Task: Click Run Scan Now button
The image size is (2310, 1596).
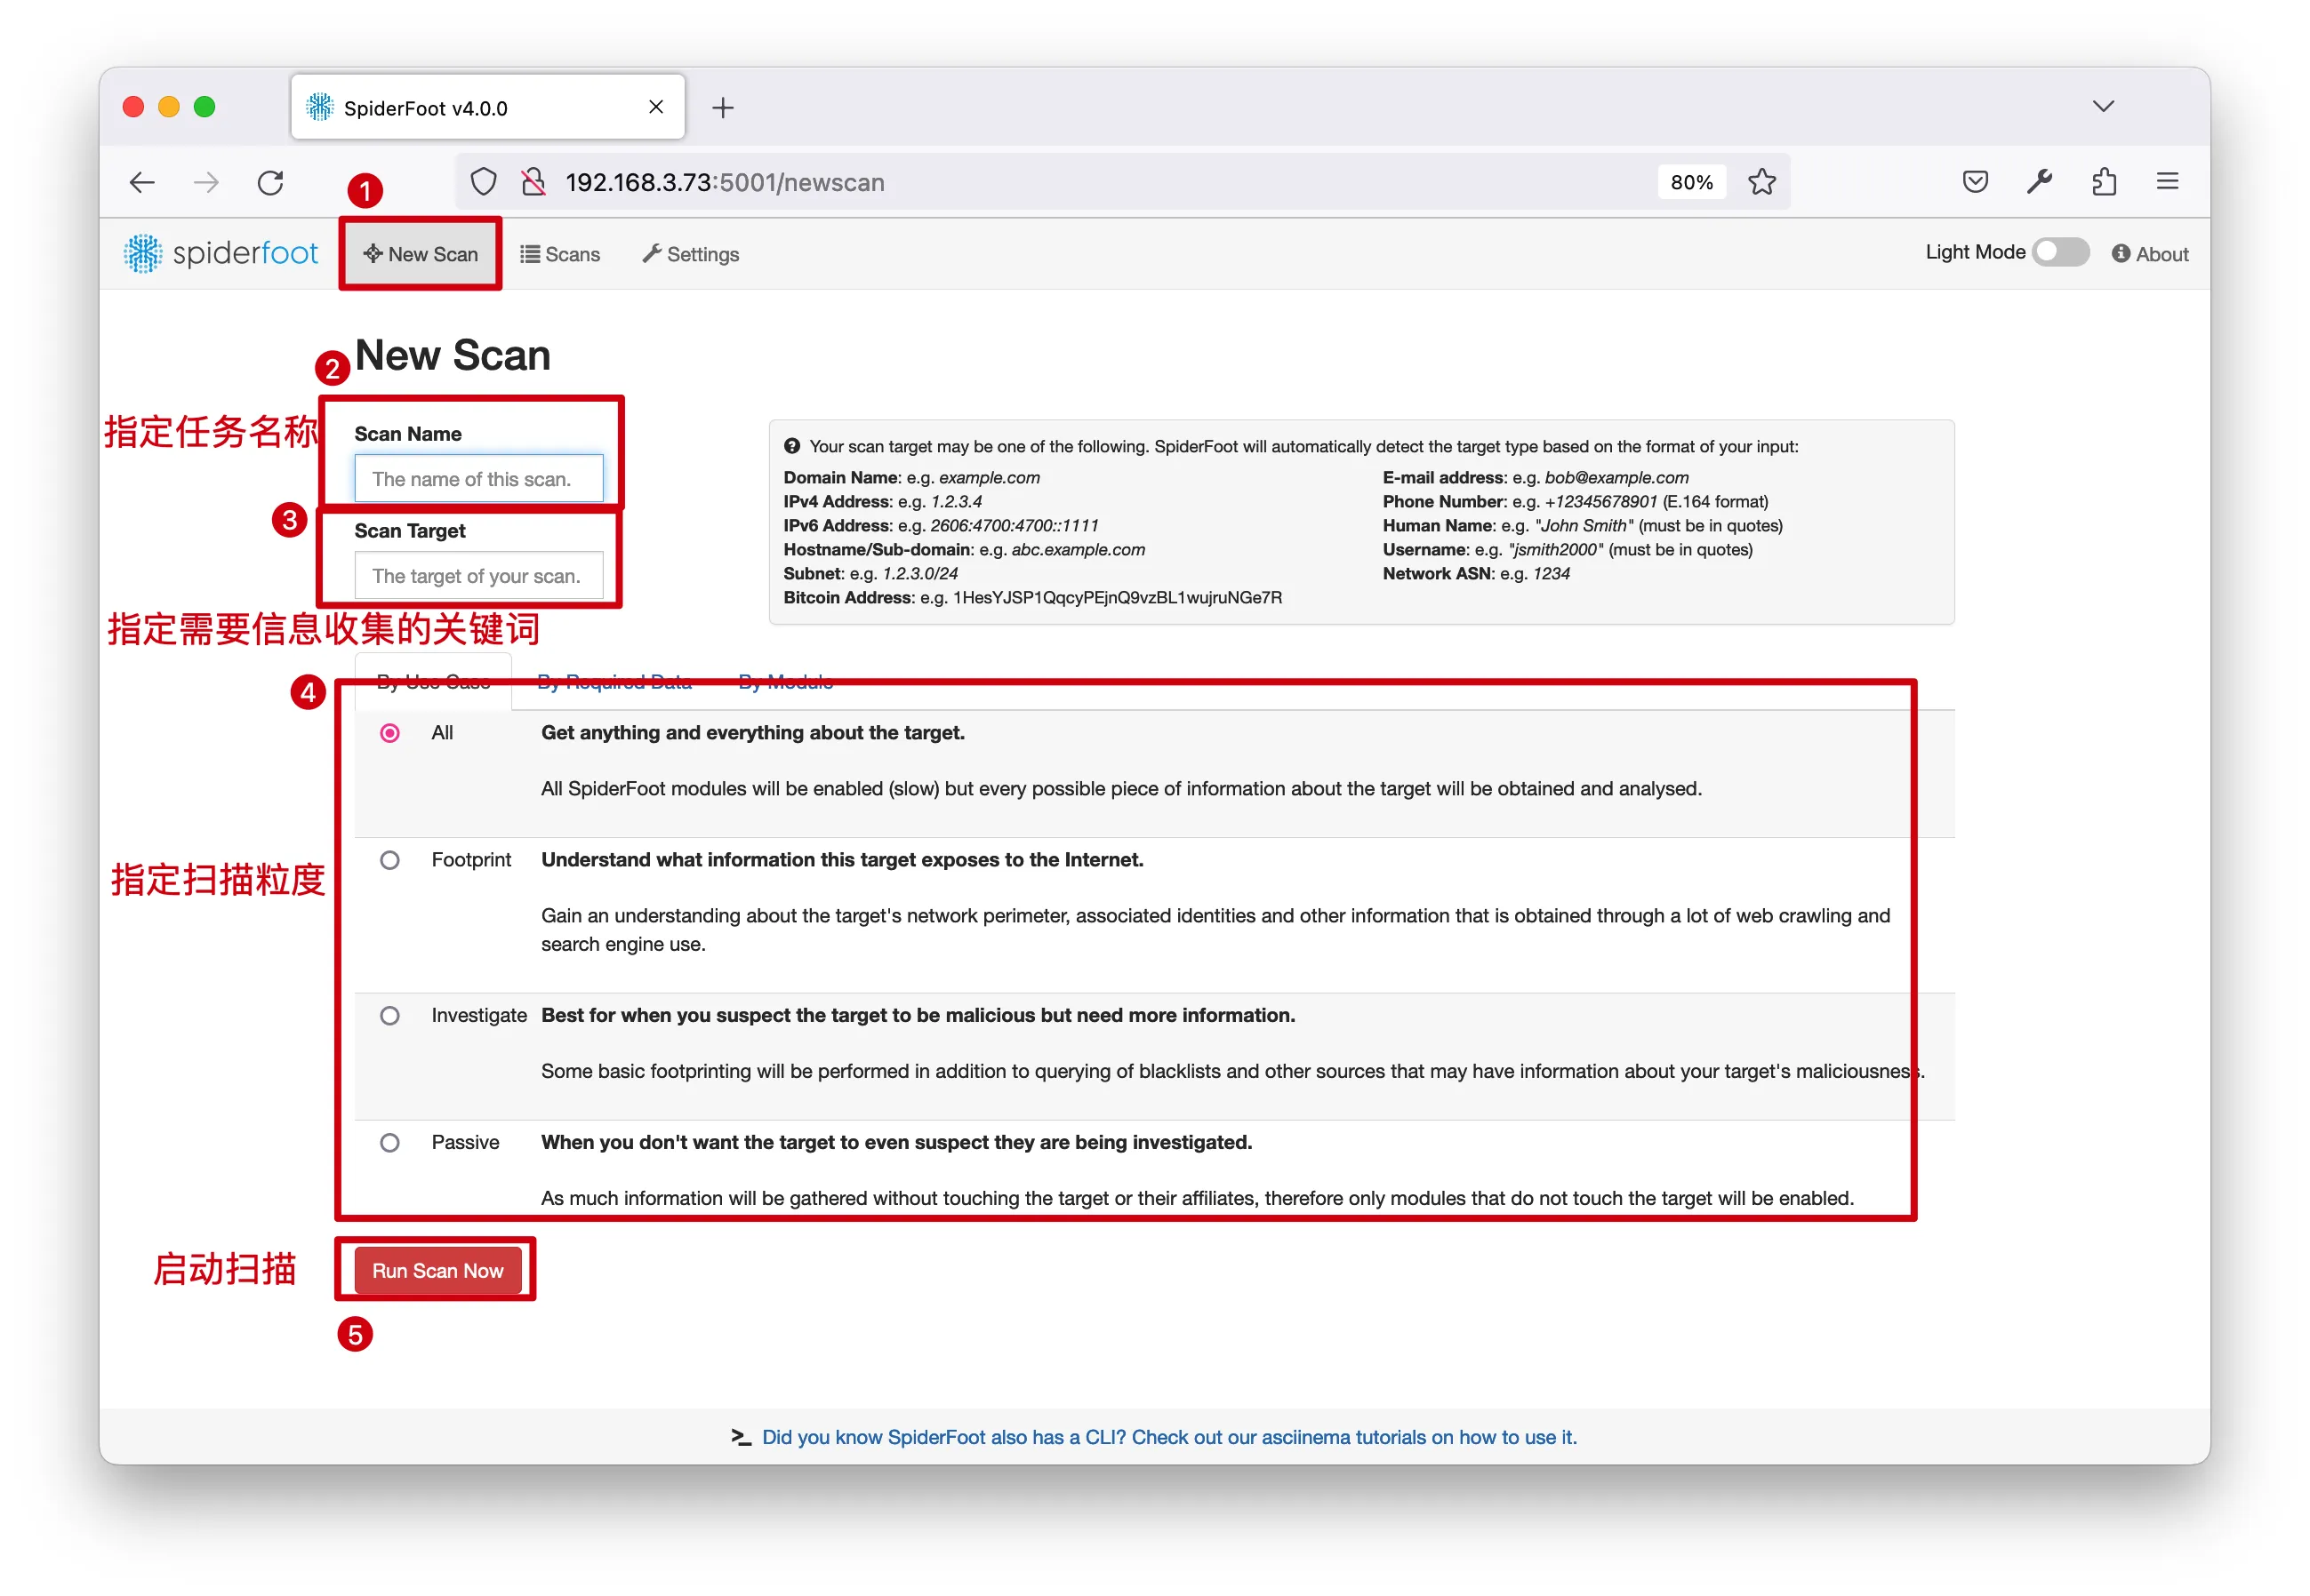Action: coord(437,1271)
